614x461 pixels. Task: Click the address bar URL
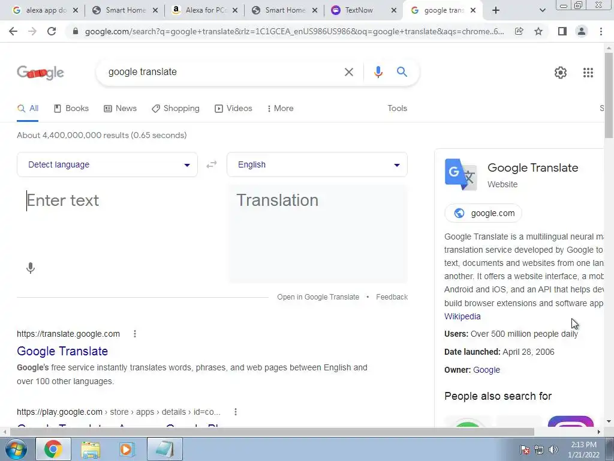tap(294, 31)
